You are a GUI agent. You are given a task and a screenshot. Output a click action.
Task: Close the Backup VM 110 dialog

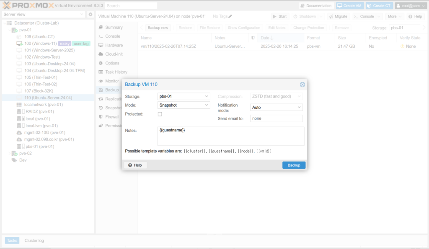302,85
